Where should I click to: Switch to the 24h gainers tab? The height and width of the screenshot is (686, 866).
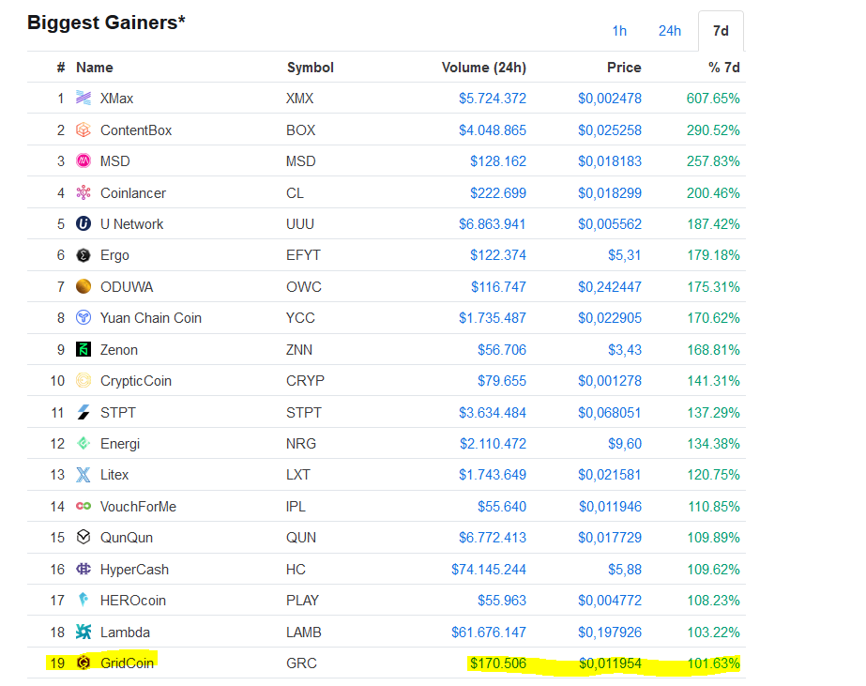tap(669, 31)
